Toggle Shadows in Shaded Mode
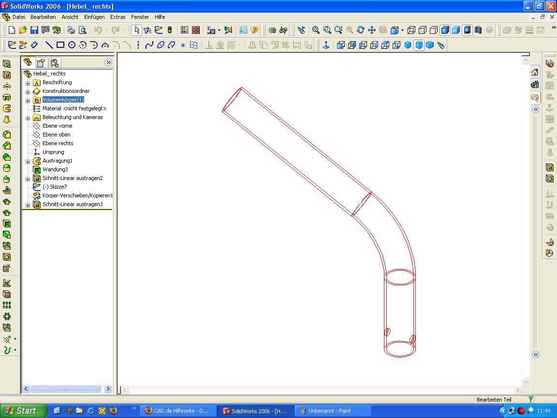 [468, 30]
